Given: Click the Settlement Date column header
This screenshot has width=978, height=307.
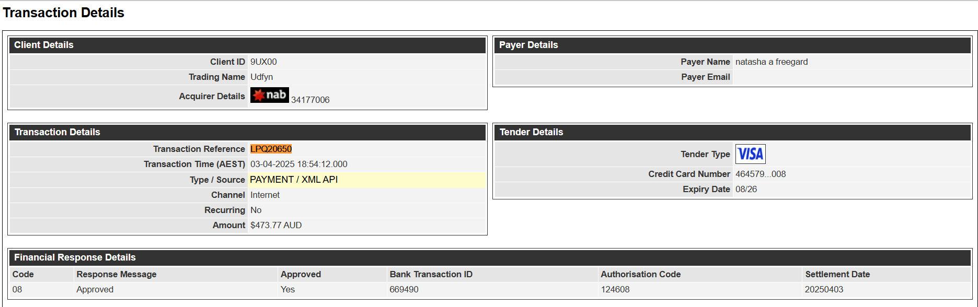Looking at the screenshot, I should [x=837, y=274].
